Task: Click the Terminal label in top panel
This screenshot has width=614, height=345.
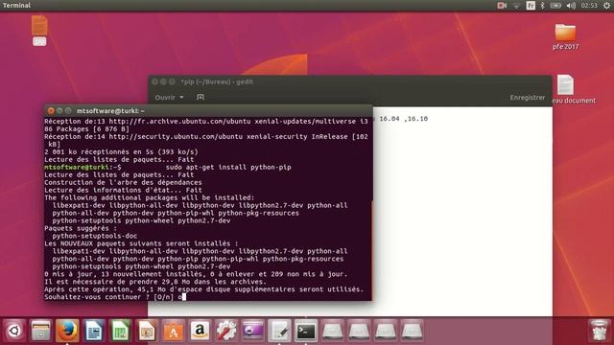Action: click(x=16, y=6)
